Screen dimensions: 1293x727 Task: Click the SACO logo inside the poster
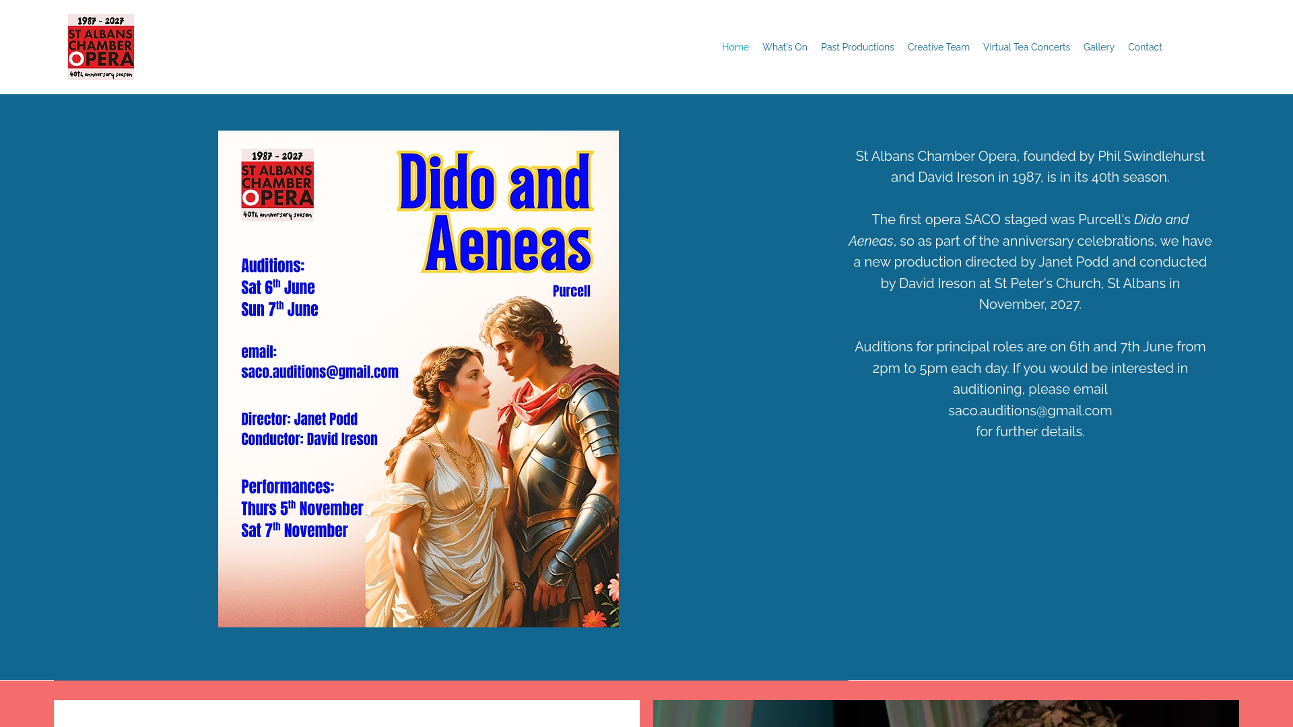(277, 184)
